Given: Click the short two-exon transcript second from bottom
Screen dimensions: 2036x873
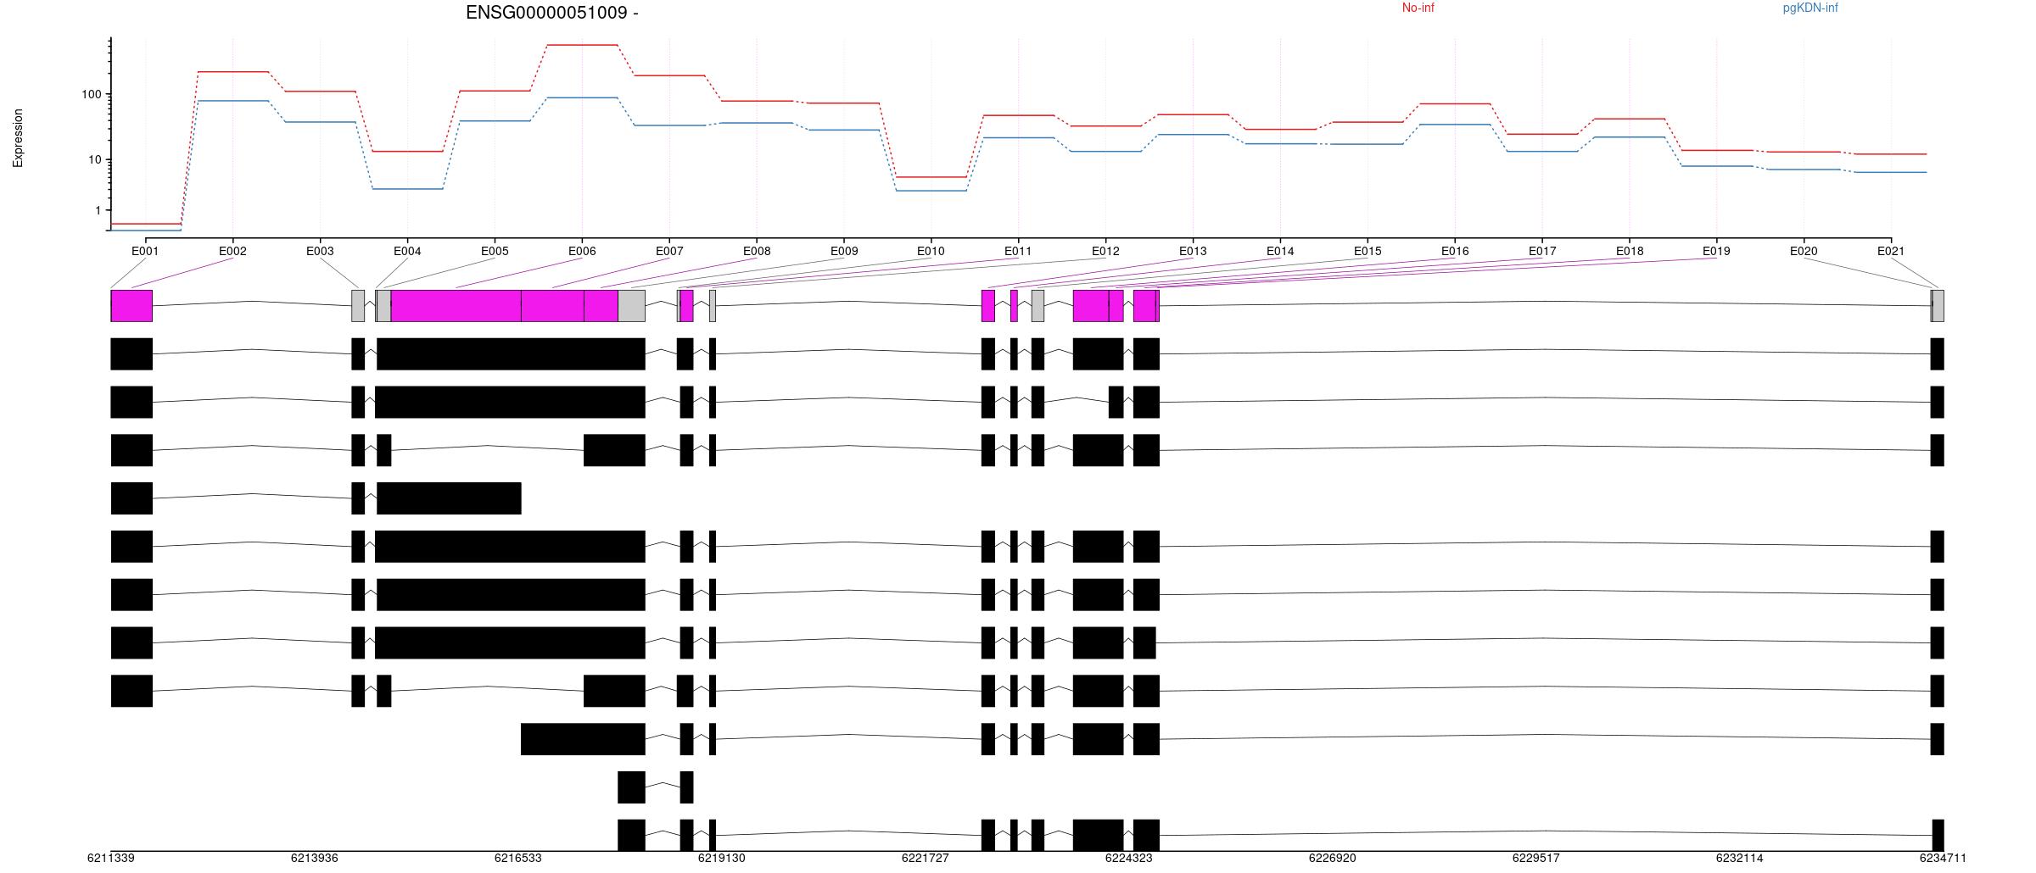Looking at the screenshot, I should [655, 787].
